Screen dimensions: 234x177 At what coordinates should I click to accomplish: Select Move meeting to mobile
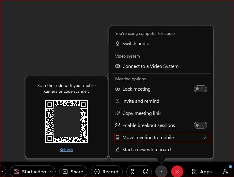coord(162,137)
